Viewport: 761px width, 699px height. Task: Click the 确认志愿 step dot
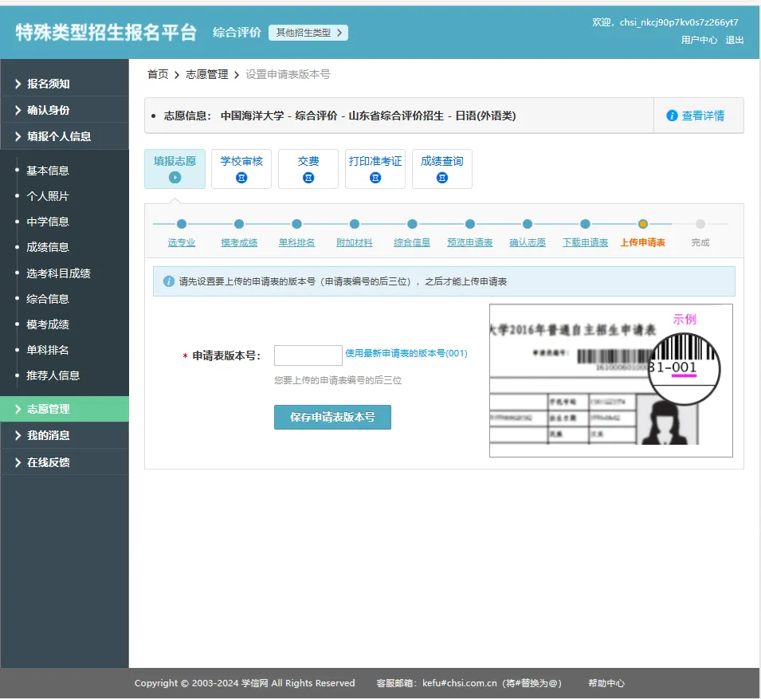pos(527,224)
